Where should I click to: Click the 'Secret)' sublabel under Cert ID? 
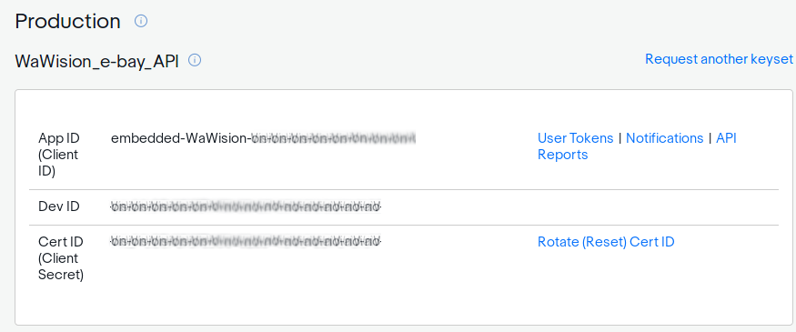[x=61, y=276]
